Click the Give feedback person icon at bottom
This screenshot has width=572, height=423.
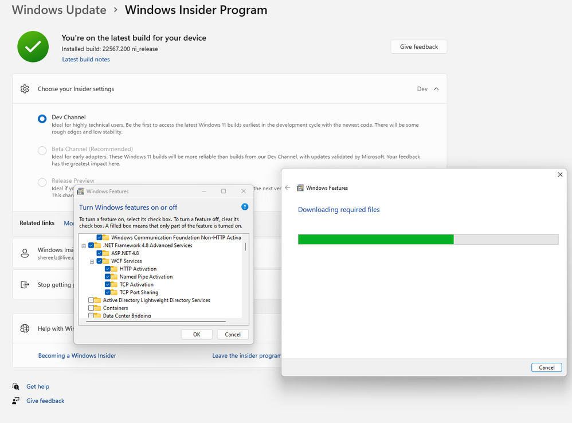point(15,401)
